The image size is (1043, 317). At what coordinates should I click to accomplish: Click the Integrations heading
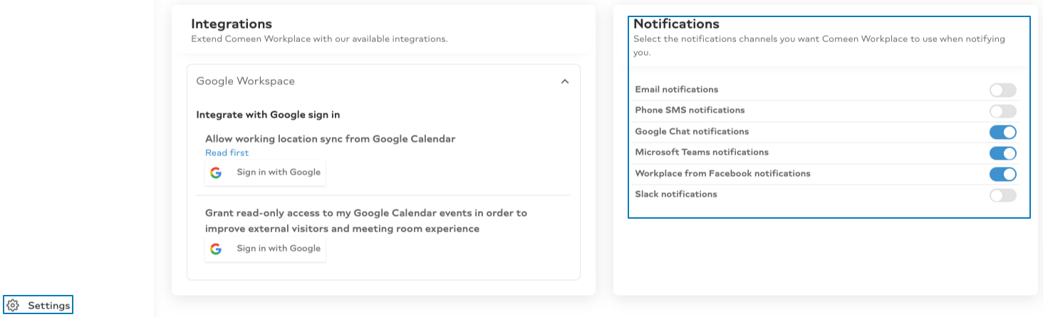click(232, 25)
